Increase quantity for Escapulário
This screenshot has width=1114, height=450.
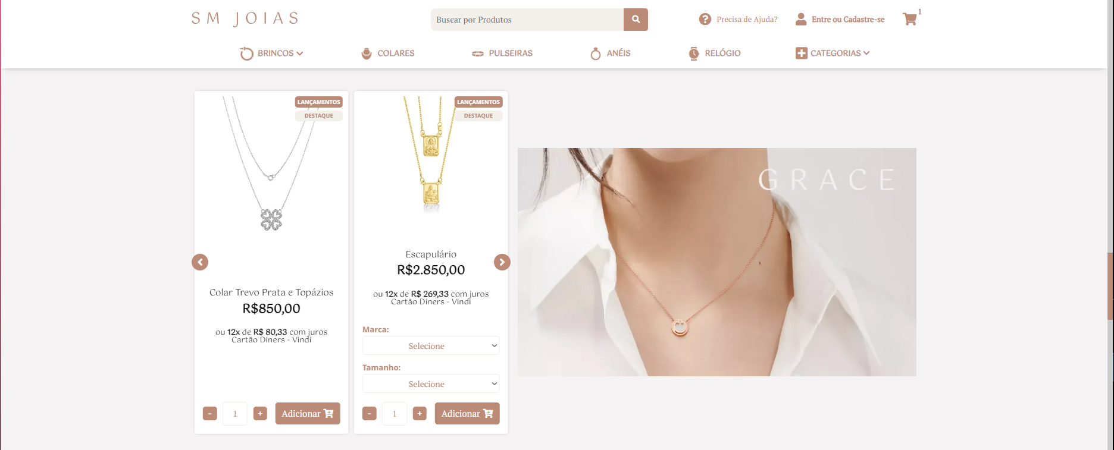[420, 414]
